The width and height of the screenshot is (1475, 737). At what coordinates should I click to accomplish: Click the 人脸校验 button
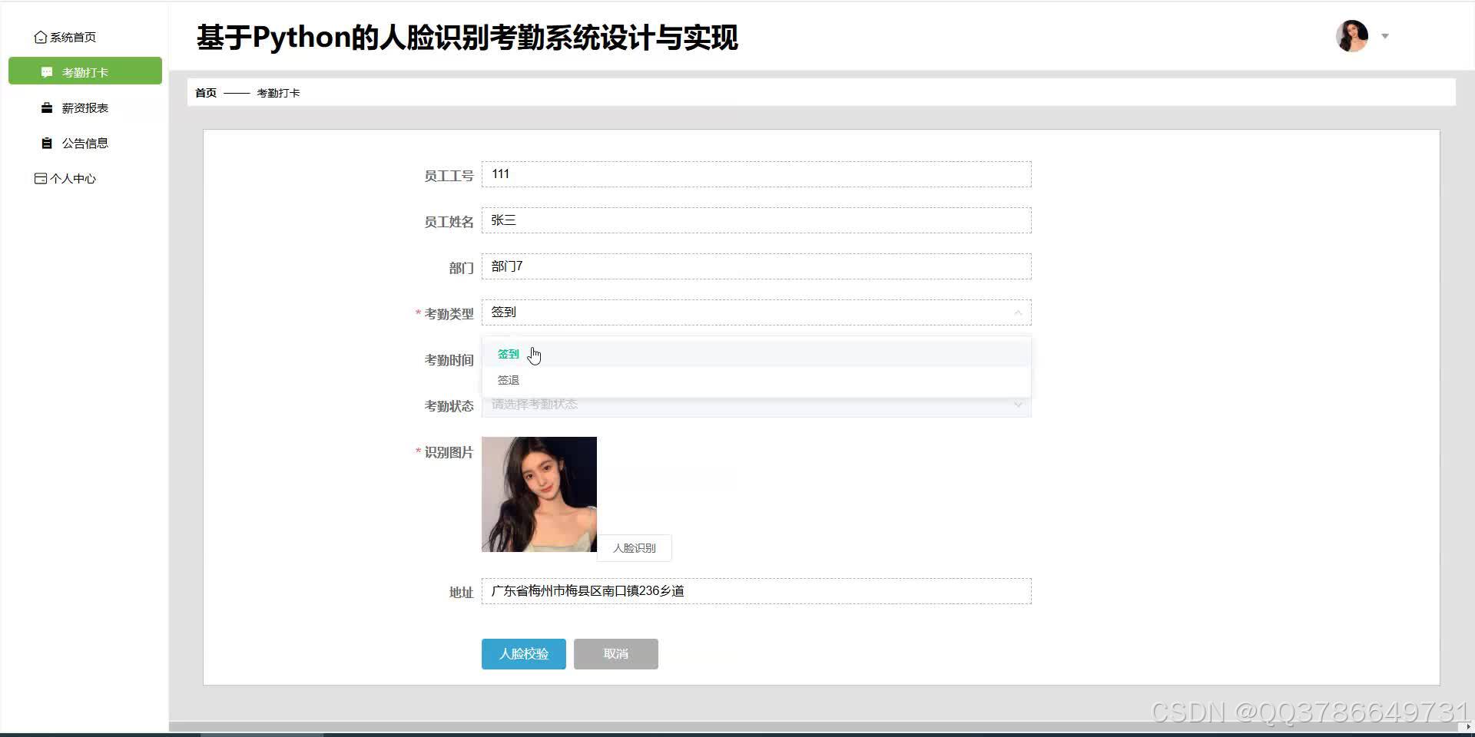click(x=523, y=653)
